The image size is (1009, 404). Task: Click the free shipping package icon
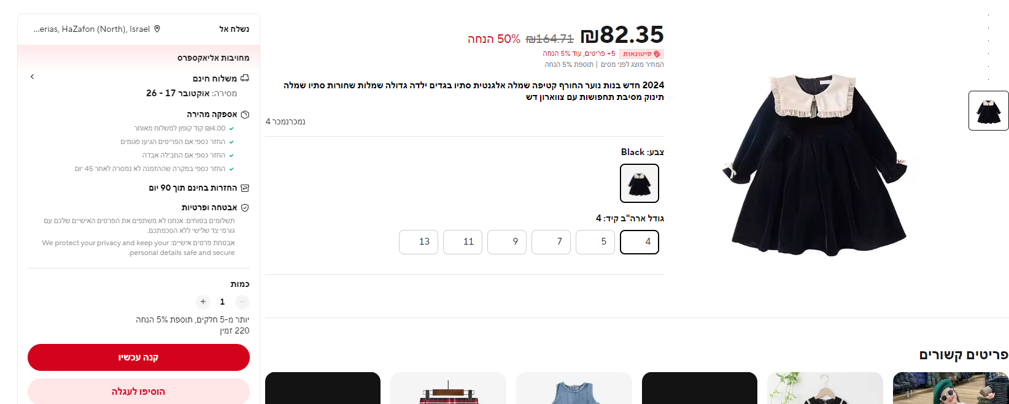[x=245, y=78]
